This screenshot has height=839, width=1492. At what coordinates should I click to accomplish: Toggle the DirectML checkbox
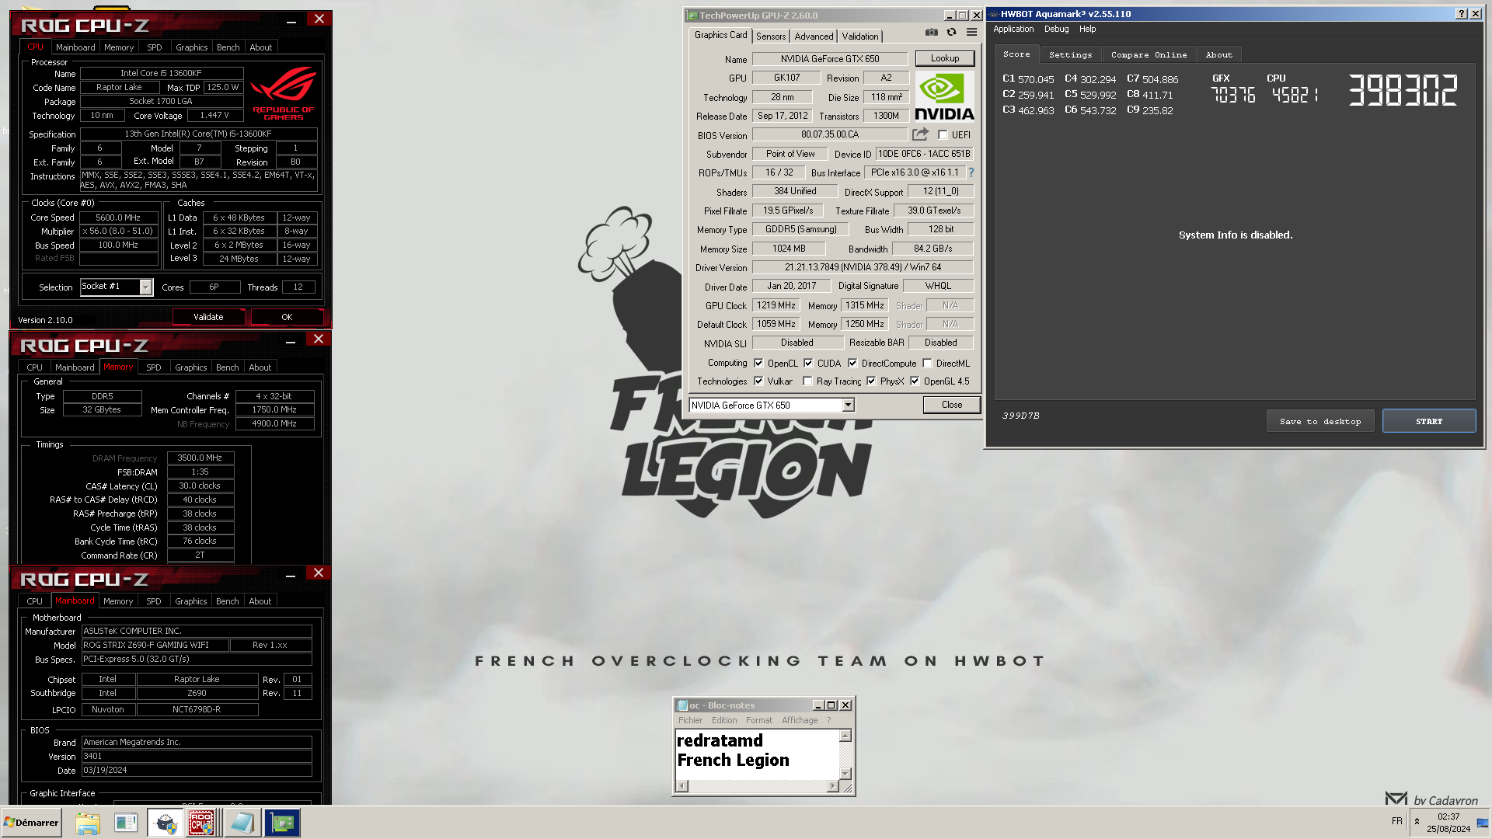pyautogui.click(x=927, y=363)
